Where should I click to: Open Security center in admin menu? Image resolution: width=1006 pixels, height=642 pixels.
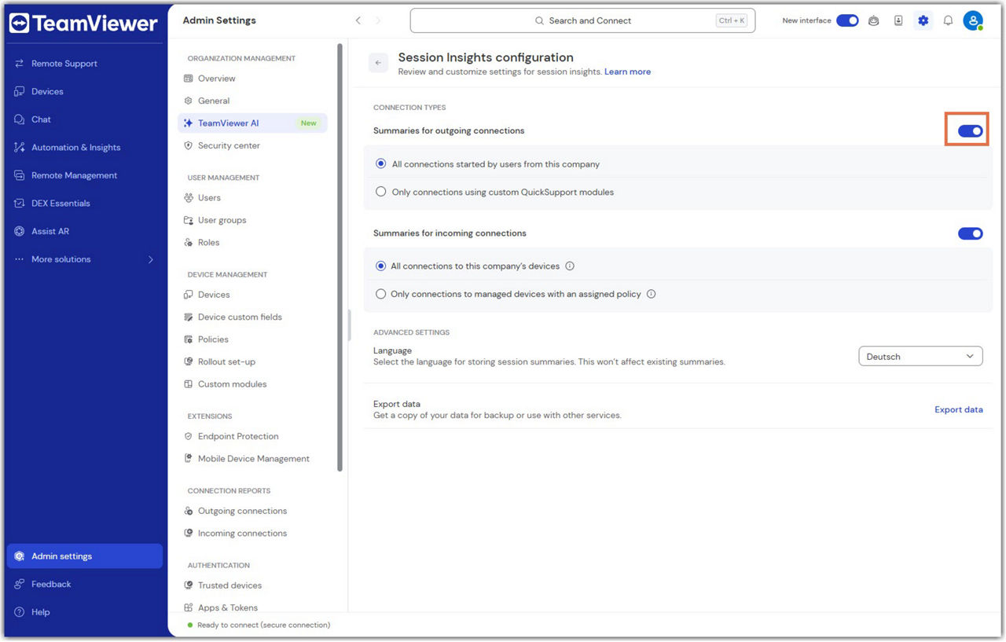click(229, 145)
